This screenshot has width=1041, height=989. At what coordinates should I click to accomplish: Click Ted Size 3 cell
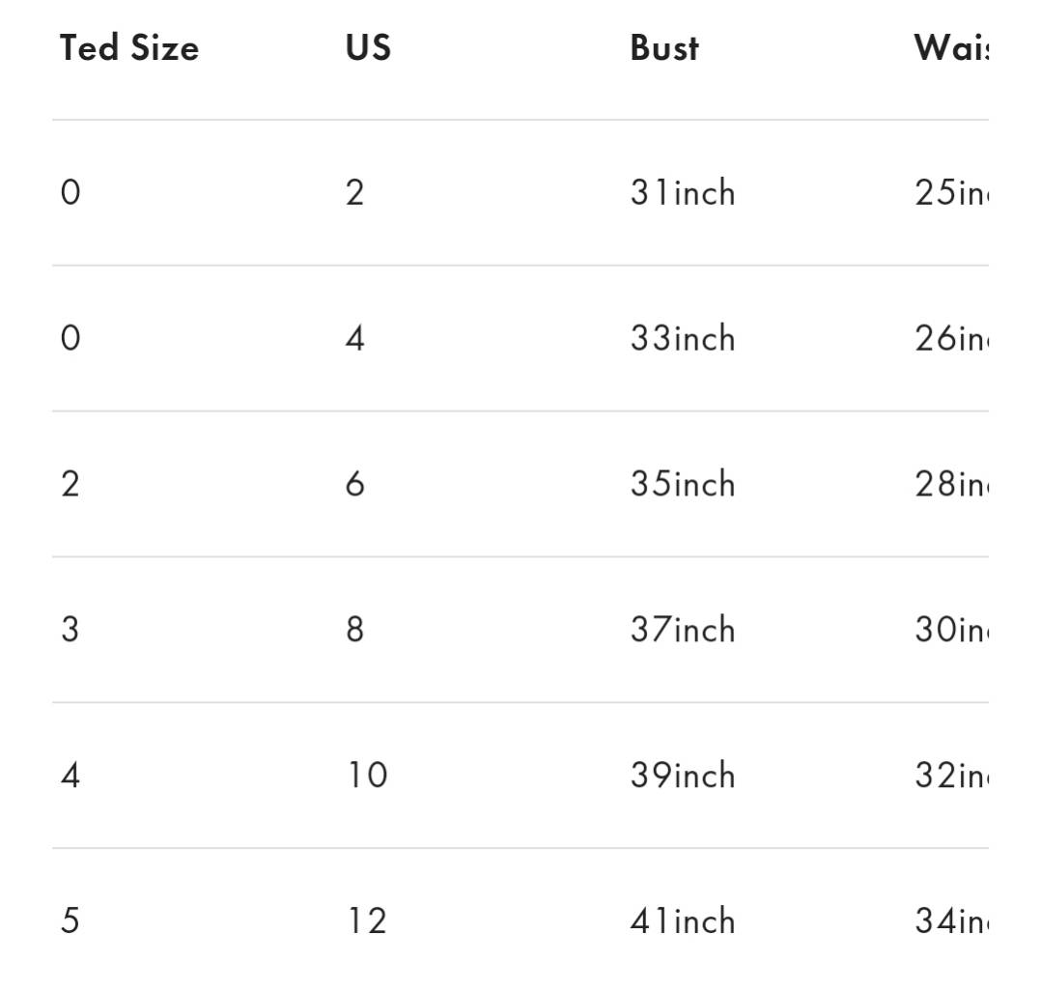point(70,629)
